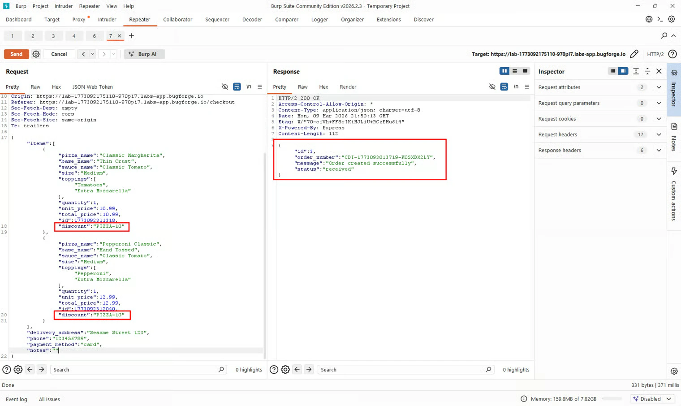Focus the request search field
This screenshot has width=681, height=406.
point(138,370)
